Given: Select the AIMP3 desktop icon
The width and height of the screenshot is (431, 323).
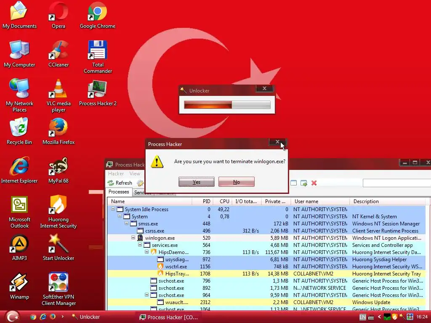Looking at the screenshot, I should click(x=19, y=247).
